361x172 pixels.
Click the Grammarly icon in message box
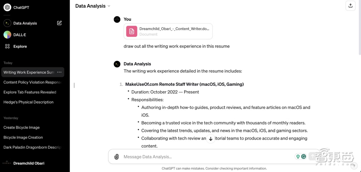point(304,156)
